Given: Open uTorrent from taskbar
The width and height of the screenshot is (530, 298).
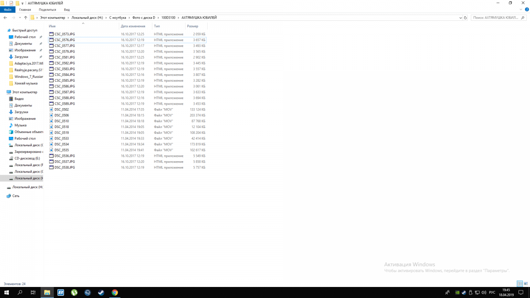Looking at the screenshot, I should [74, 292].
